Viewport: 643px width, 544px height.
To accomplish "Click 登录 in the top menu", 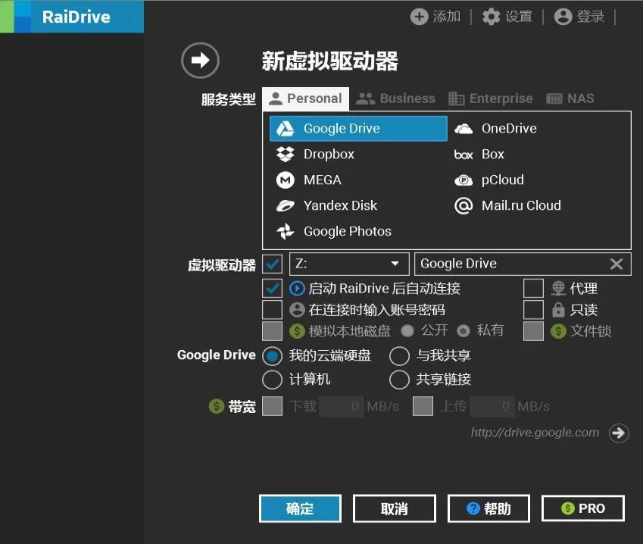I will [x=591, y=17].
